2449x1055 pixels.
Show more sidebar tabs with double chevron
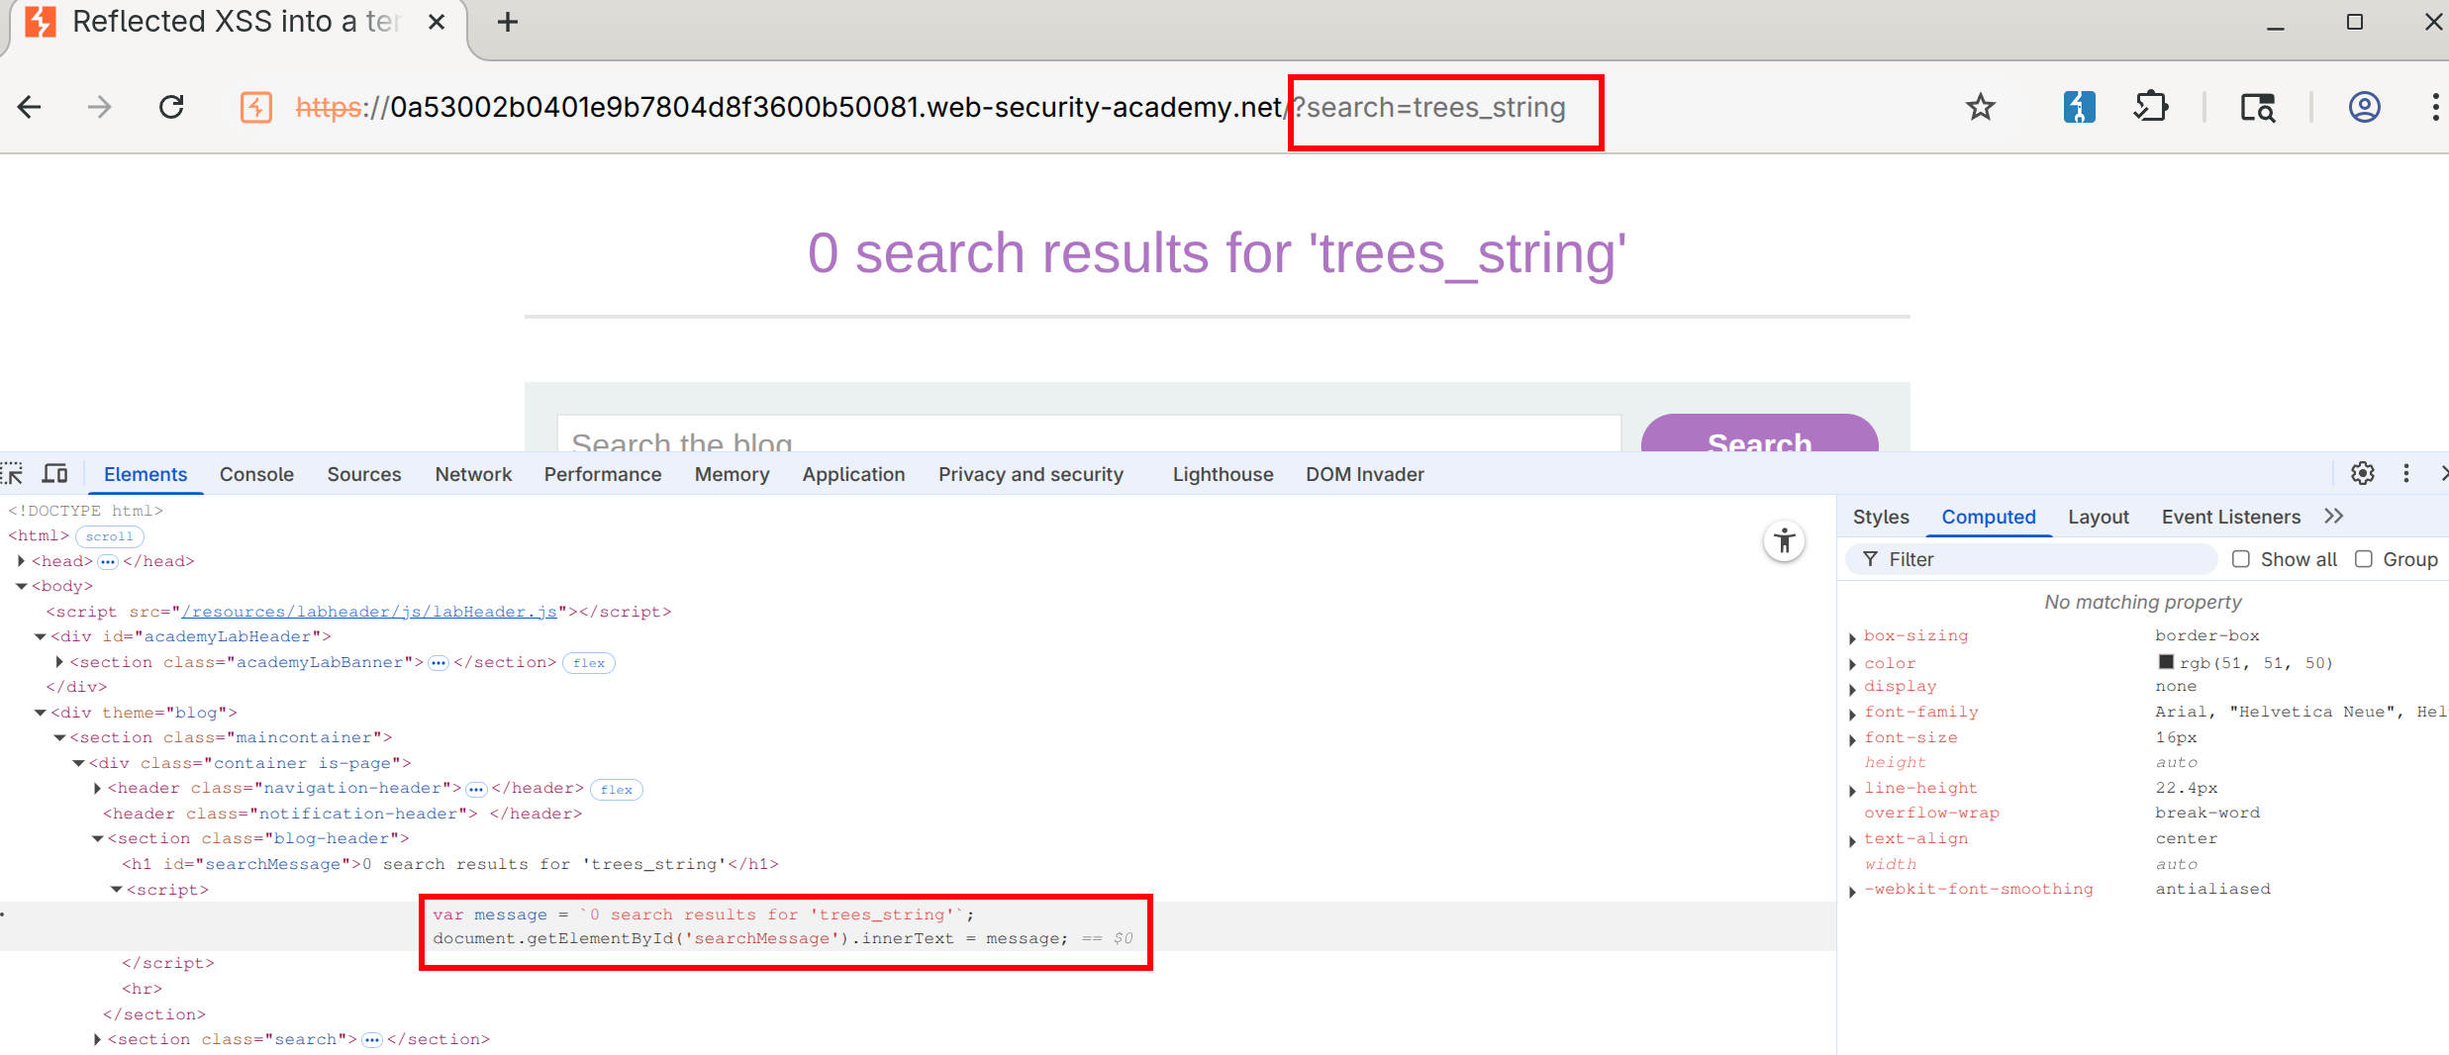(x=2334, y=517)
